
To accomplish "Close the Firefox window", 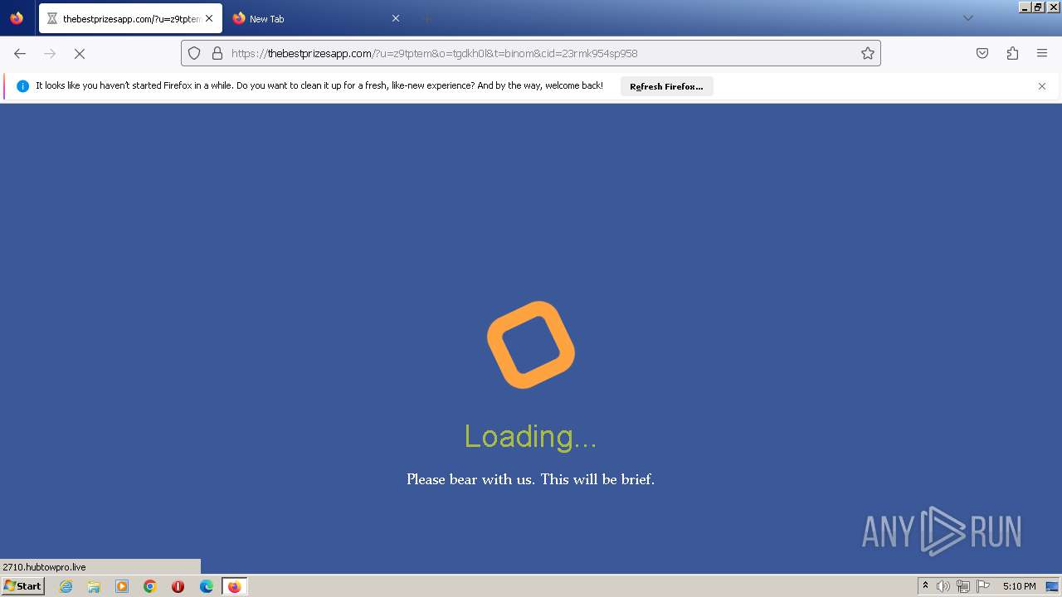I will pos(1052,7).
